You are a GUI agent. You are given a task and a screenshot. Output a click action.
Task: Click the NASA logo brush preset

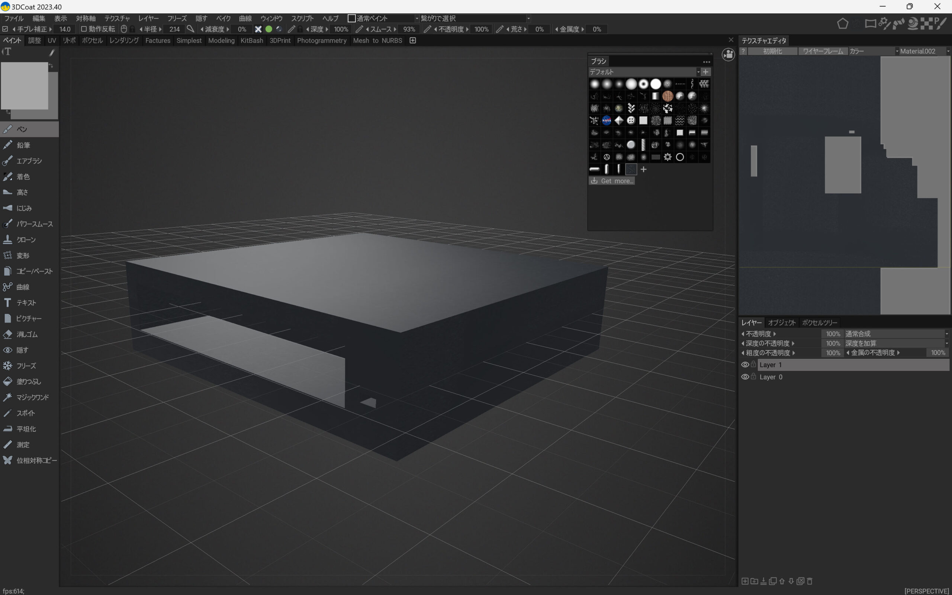(x=606, y=120)
